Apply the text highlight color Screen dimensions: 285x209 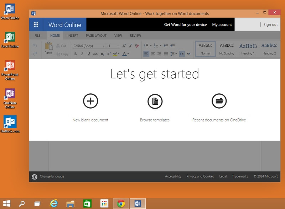115,54
